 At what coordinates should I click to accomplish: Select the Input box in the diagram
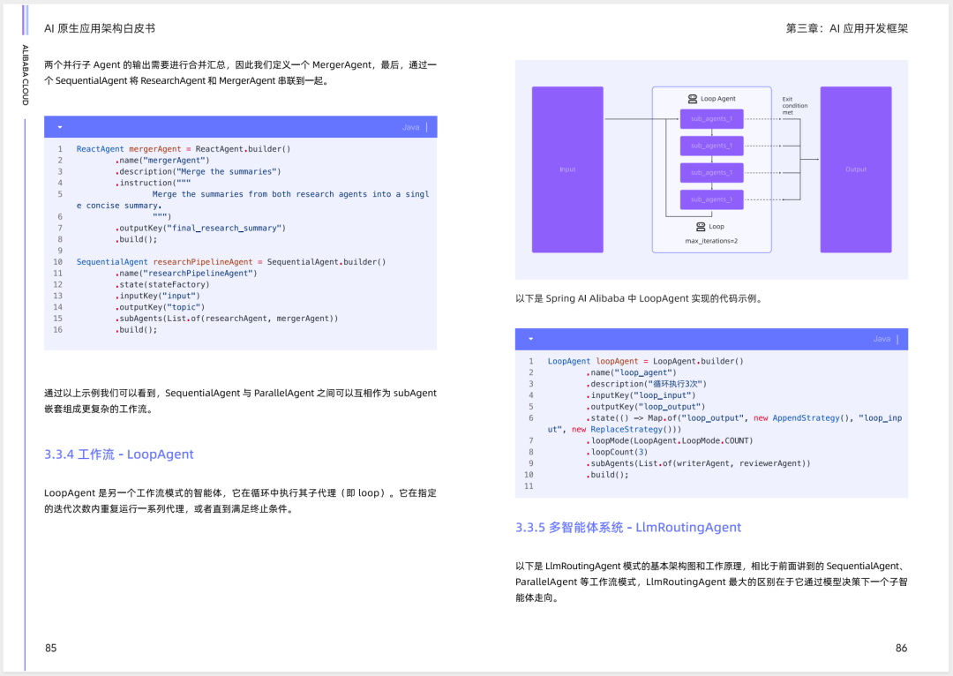point(567,169)
